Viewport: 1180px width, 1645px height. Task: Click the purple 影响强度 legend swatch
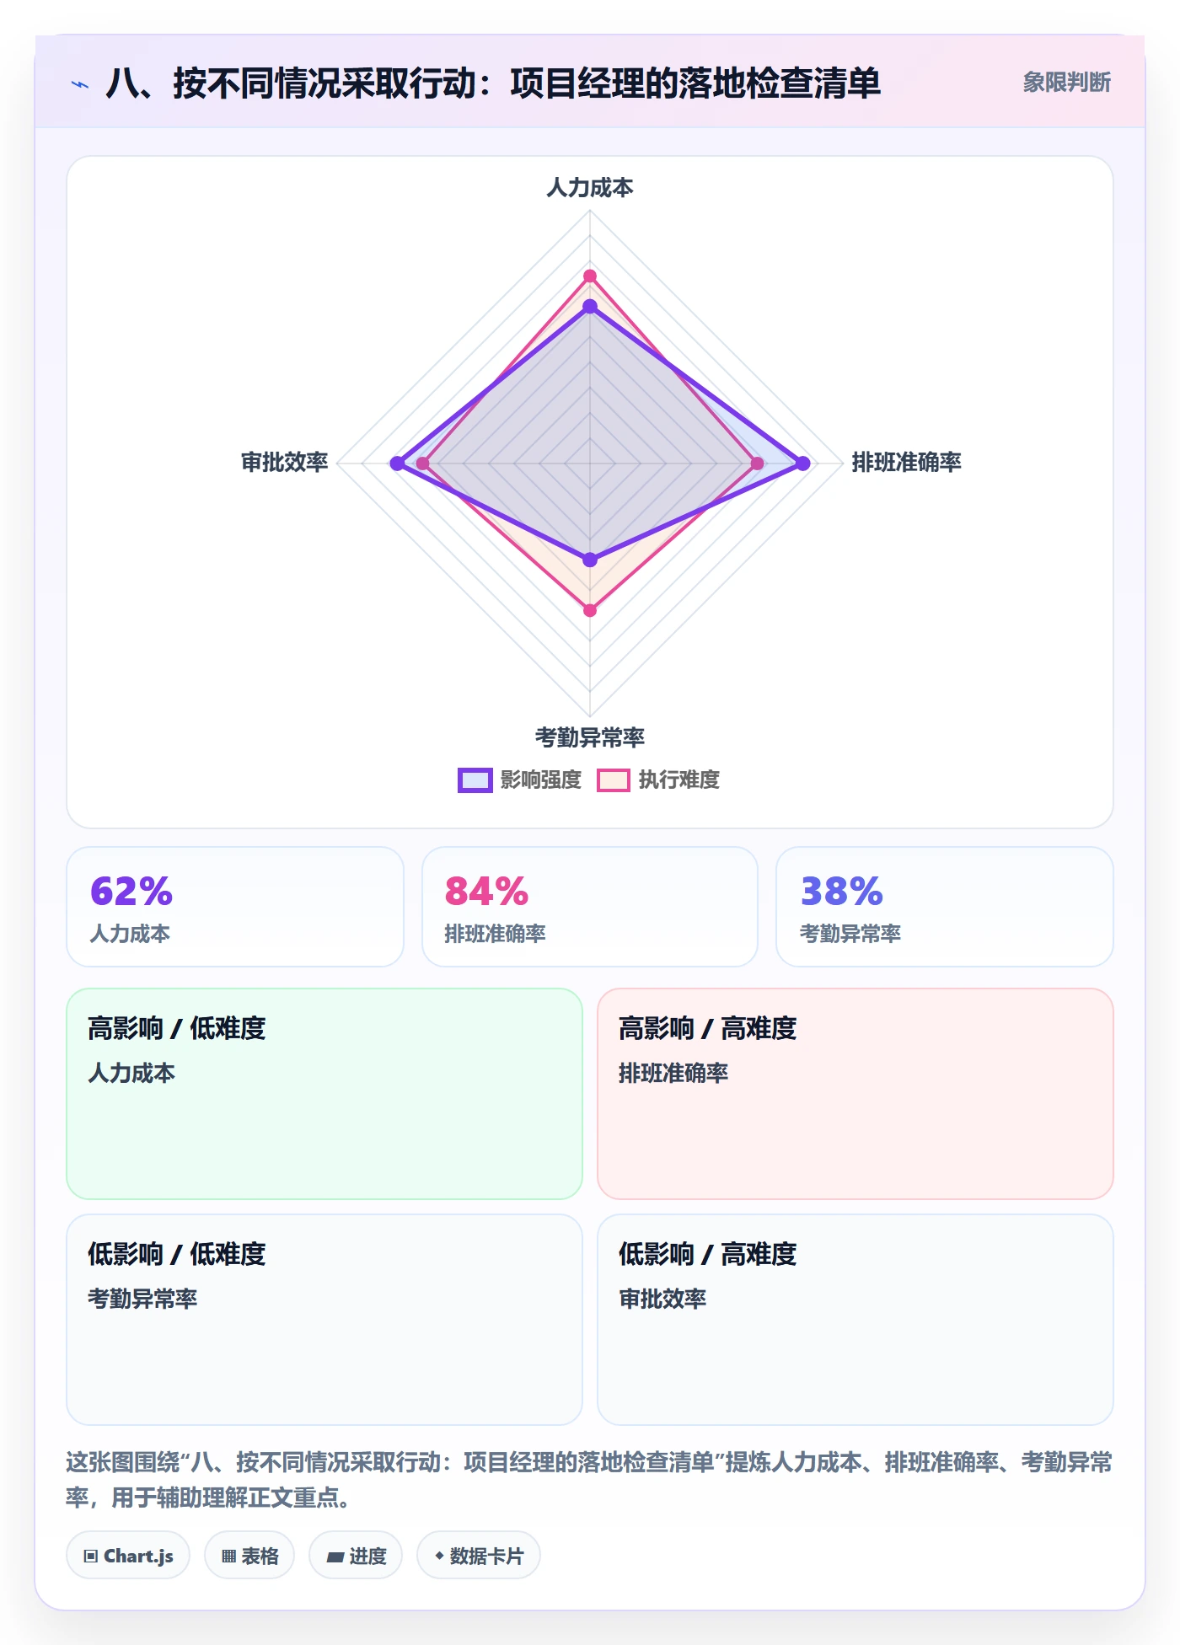coord(475,780)
